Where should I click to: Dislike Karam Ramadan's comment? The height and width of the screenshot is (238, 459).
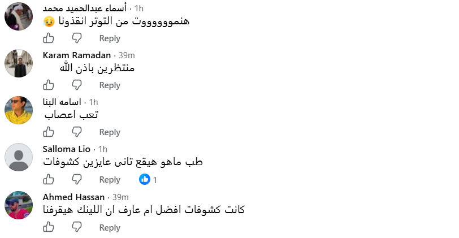[x=77, y=85]
